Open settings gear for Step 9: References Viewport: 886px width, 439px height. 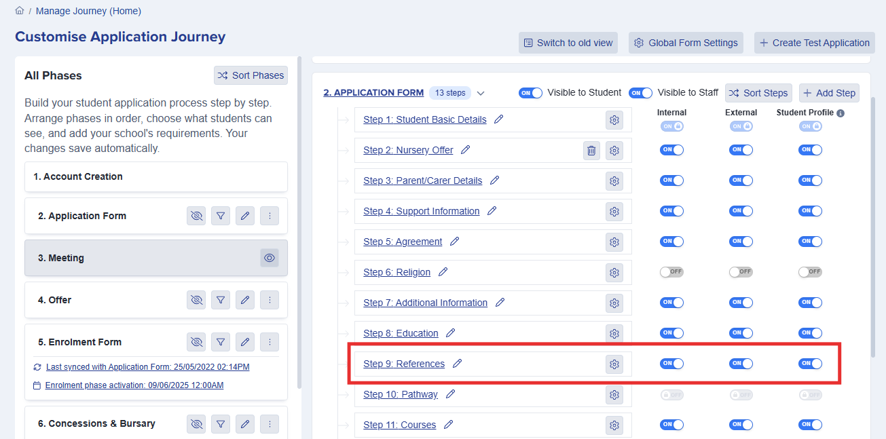coord(614,364)
